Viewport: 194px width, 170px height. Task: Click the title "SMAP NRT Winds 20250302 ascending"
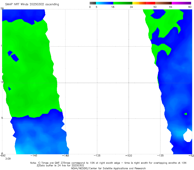32,4
